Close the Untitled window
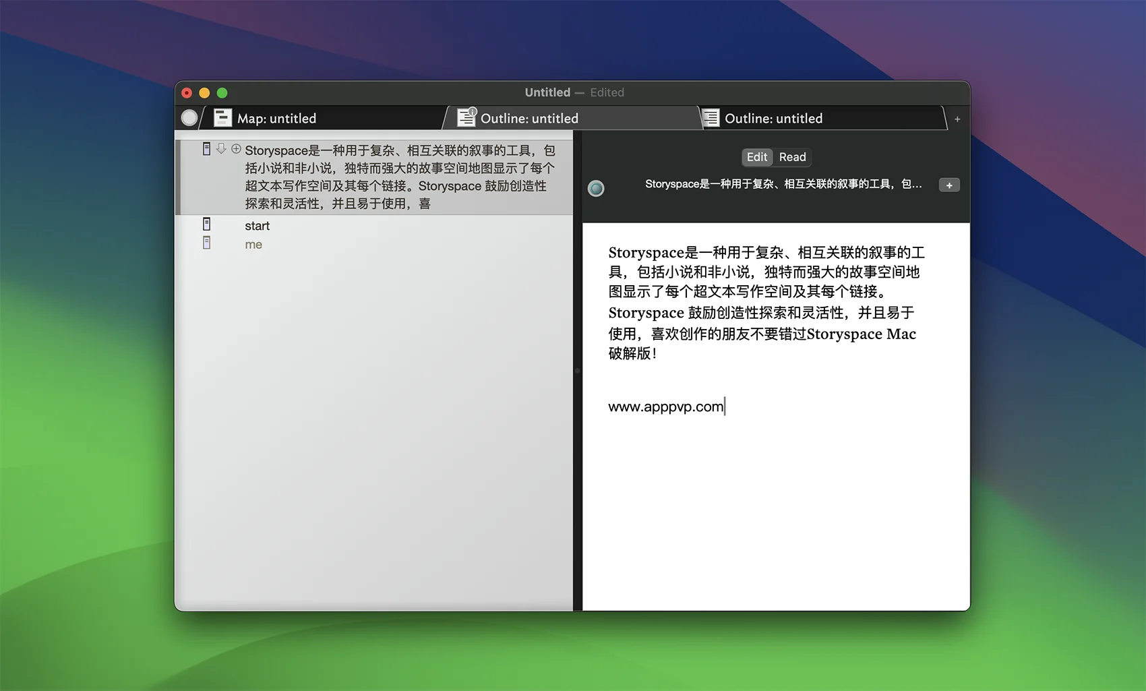1146x691 pixels. pyautogui.click(x=187, y=93)
